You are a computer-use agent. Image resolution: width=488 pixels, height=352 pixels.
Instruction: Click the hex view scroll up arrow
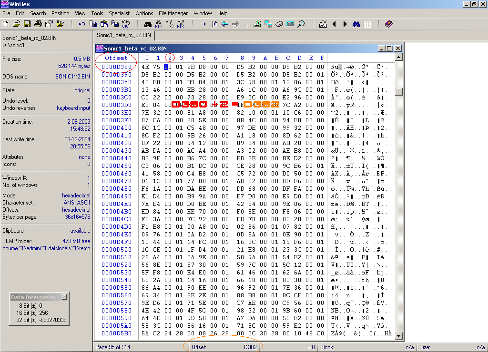pyautogui.click(x=399, y=57)
